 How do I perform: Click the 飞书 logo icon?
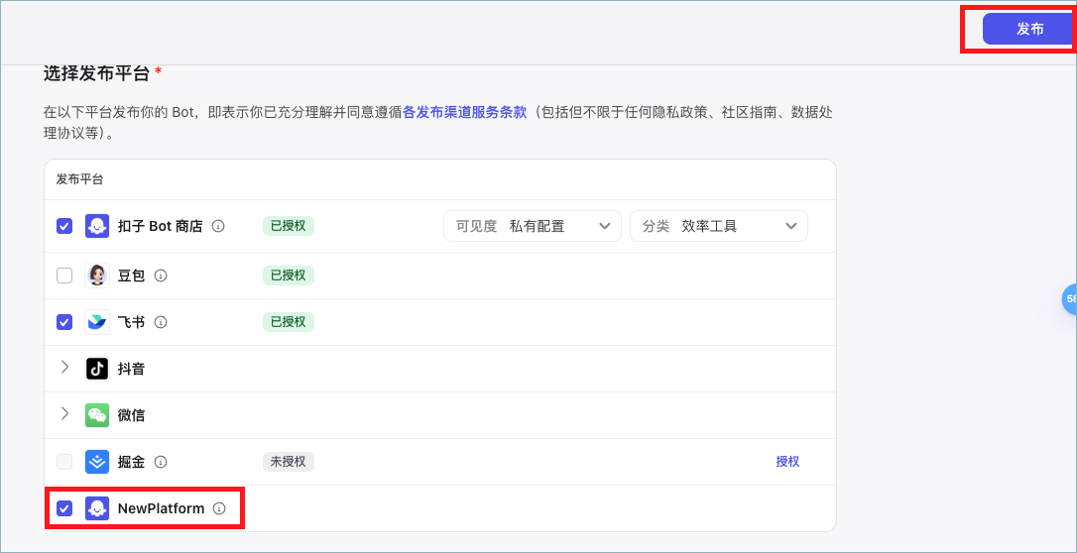pyautogui.click(x=97, y=322)
